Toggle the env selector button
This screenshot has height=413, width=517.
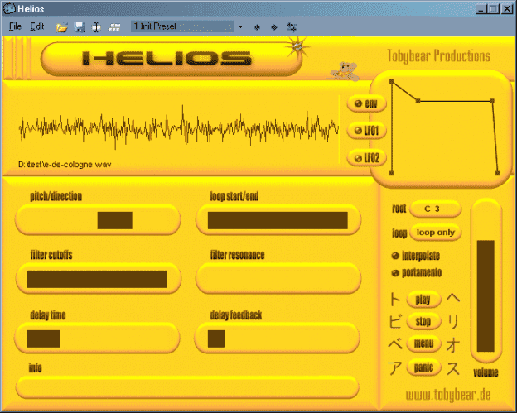click(x=366, y=103)
